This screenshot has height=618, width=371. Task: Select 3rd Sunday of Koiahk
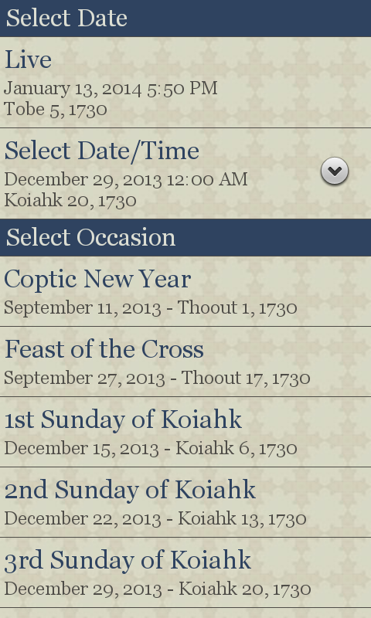click(185, 572)
